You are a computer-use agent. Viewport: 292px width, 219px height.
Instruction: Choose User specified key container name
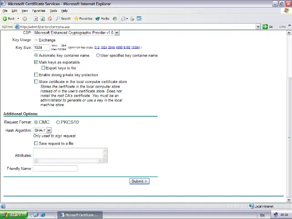coord(98,56)
